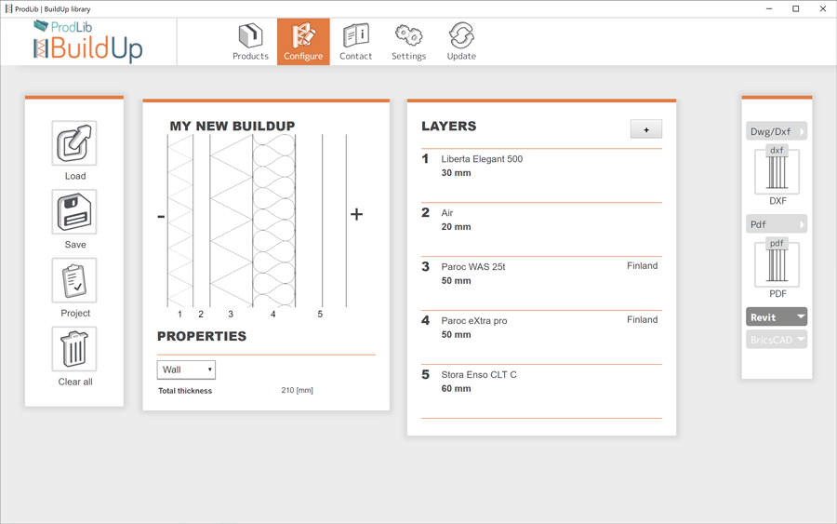The image size is (837, 524).
Task: Click Finland label on Paroc eXtra pro row
Action: pyautogui.click(x=642, y=320)
